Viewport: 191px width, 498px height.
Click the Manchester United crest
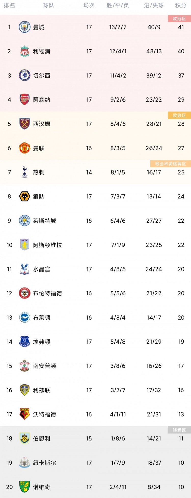tap(24, 148)
